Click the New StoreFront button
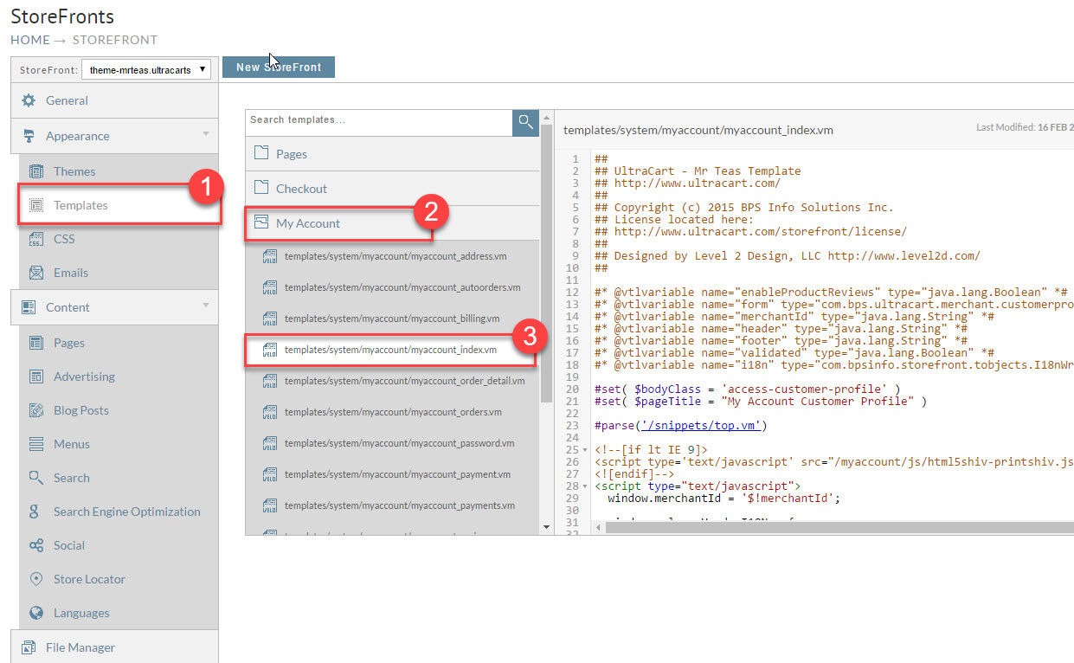This screenshot has width=1074, height=663. coord(279,67)
